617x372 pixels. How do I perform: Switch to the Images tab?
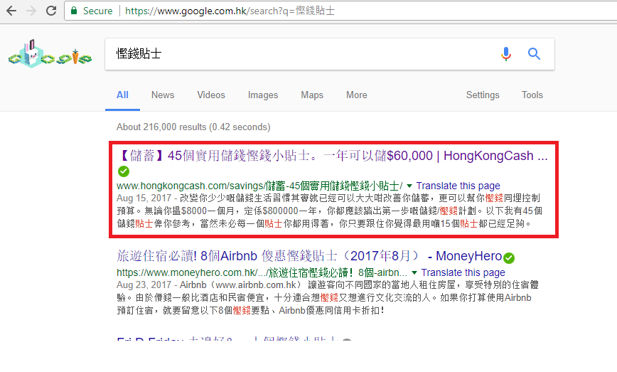coord(263,95)
